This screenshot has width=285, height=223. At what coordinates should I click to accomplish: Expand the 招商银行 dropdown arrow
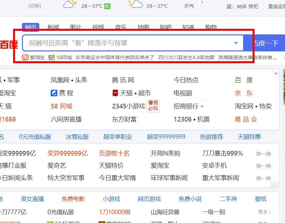(202, 106)
